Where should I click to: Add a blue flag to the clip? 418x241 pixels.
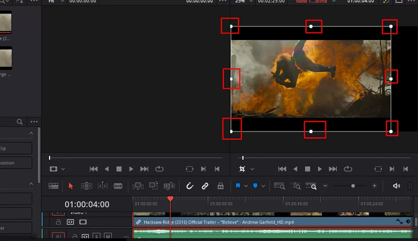[x=238, y=186]
